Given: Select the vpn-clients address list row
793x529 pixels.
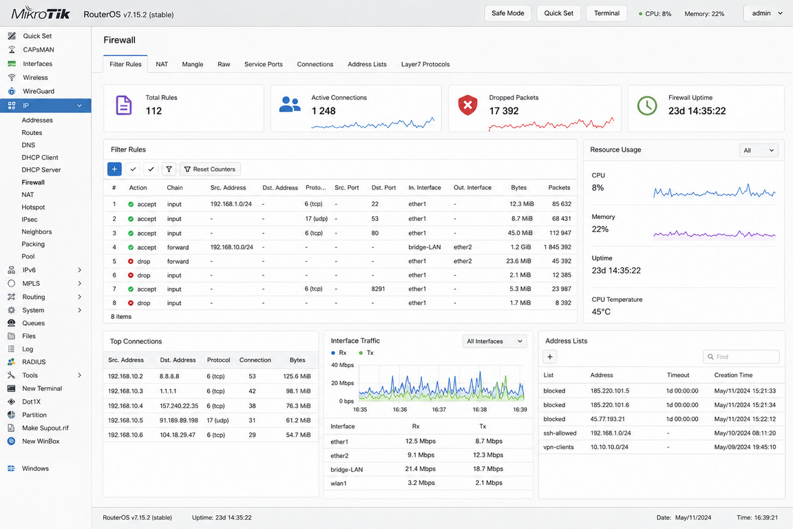Looking at the screenshot, I should (661, 448).
